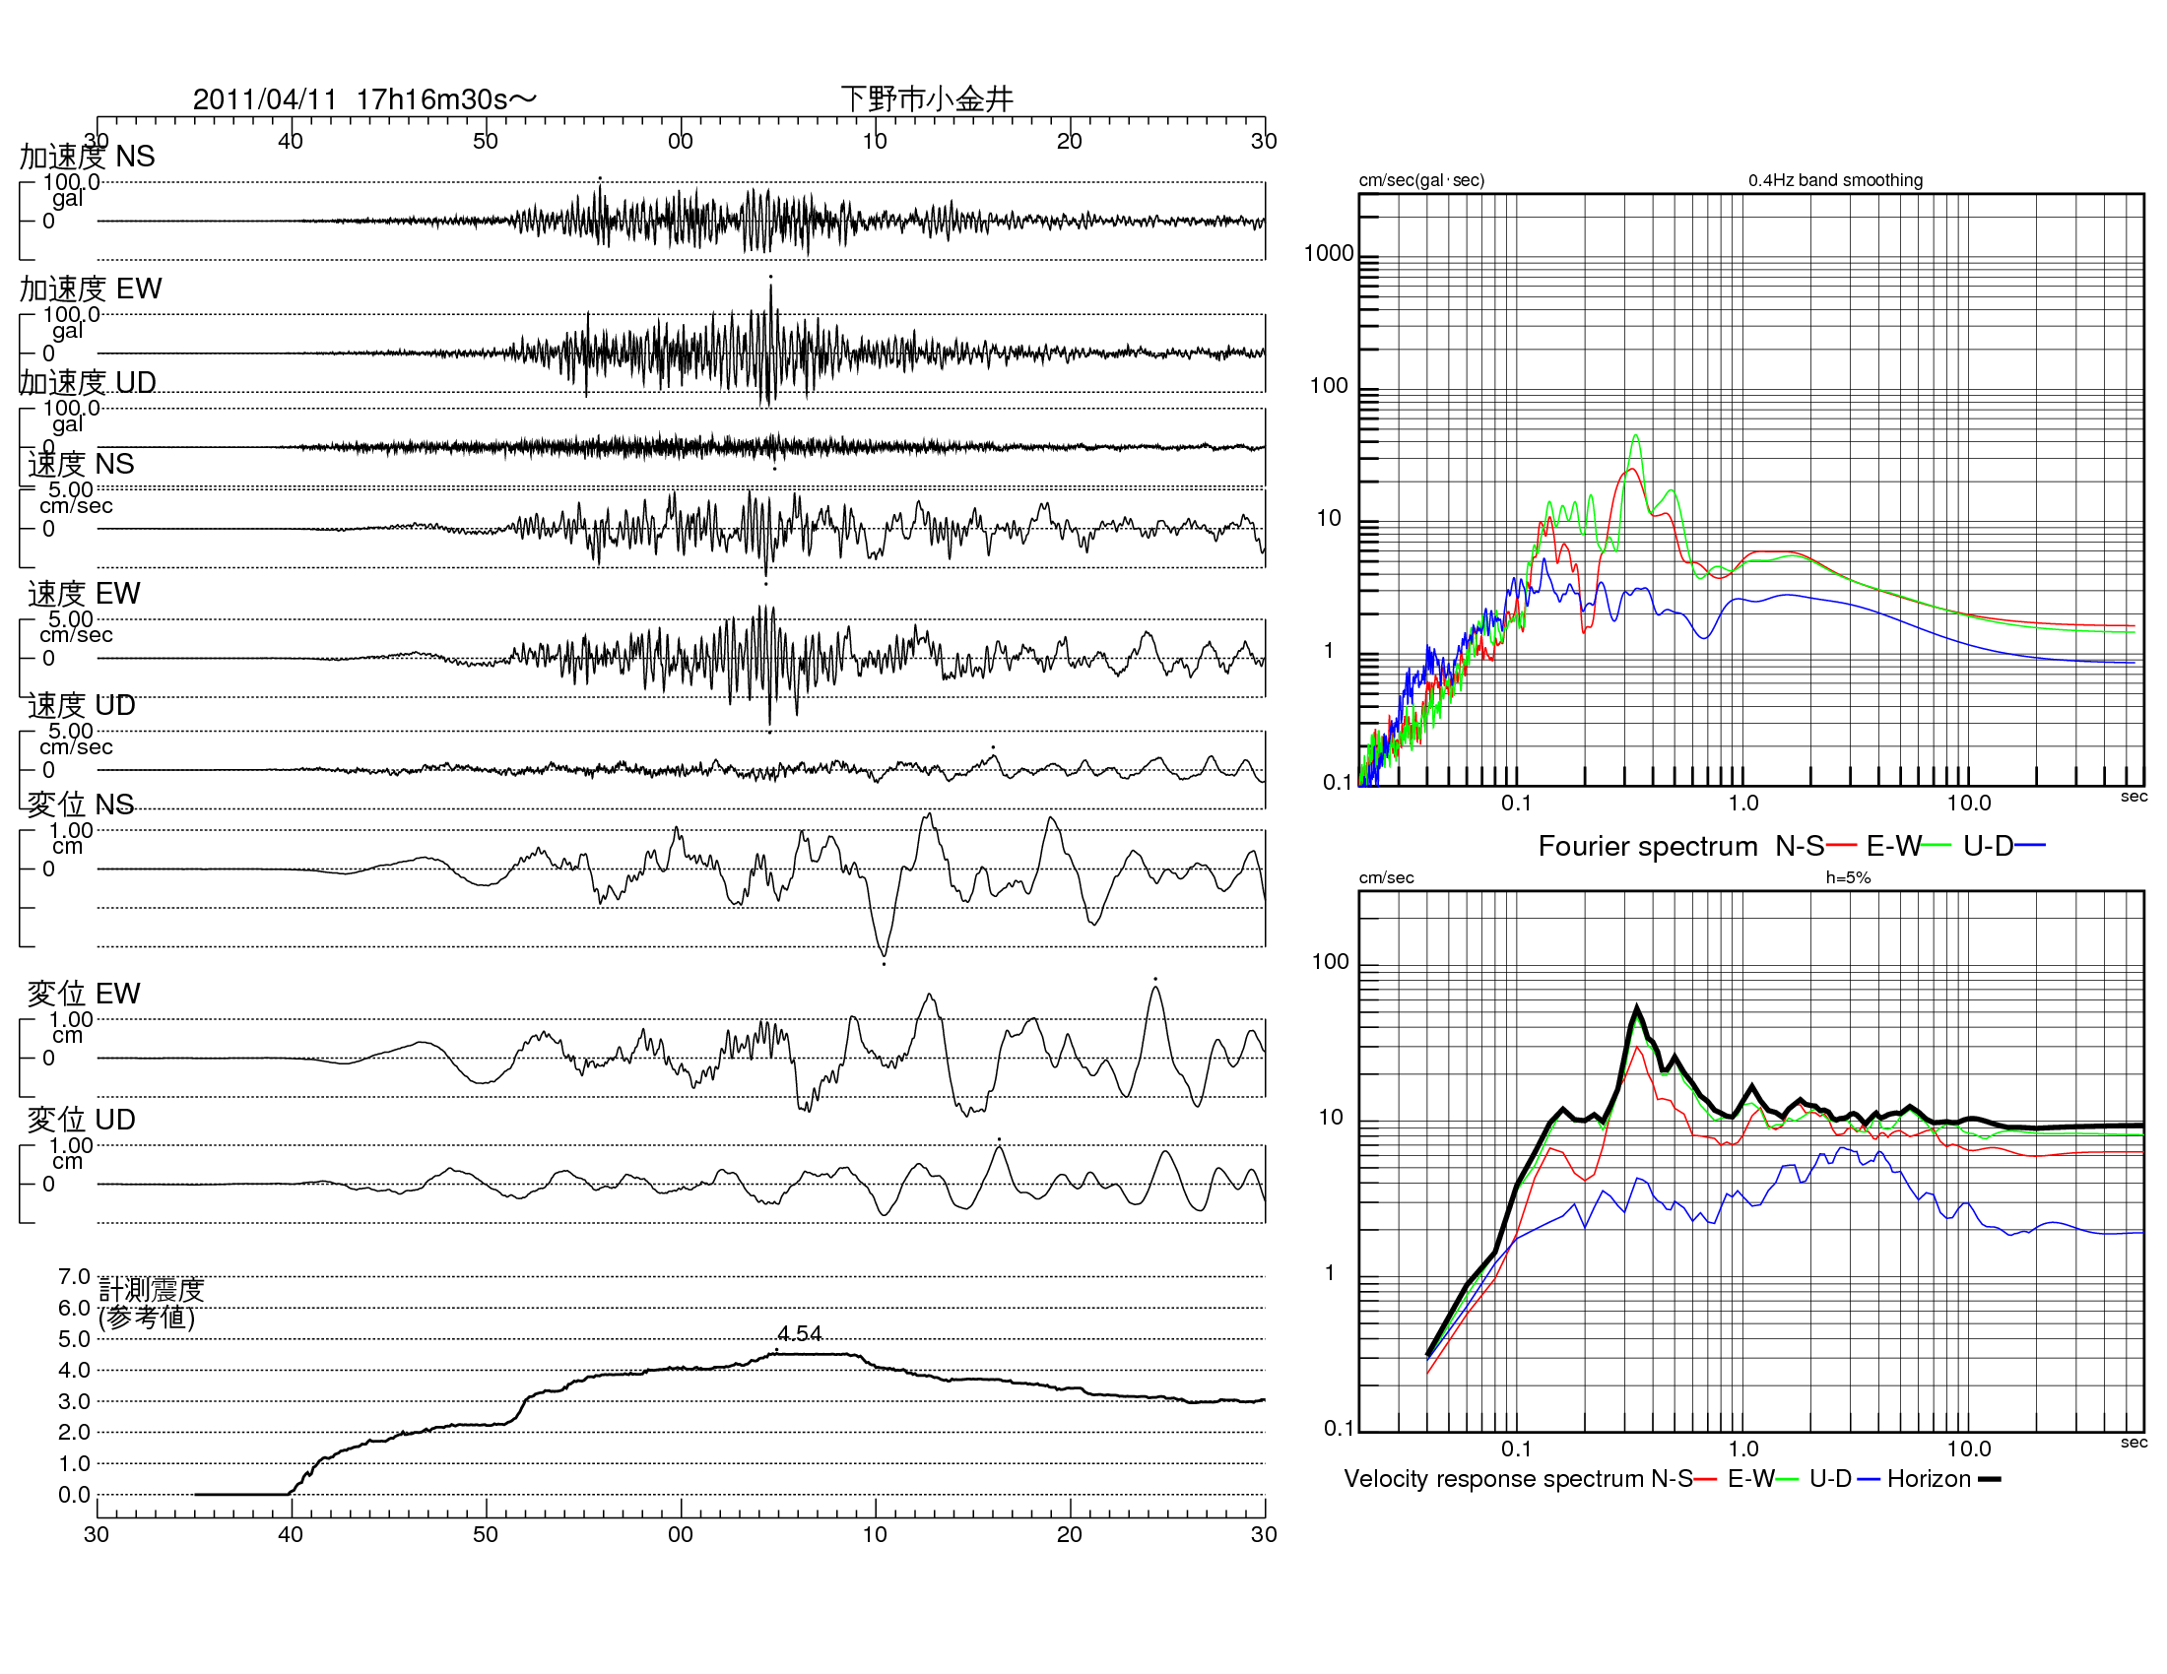Click the red N-S Fourier legend line

[1841, 845]
